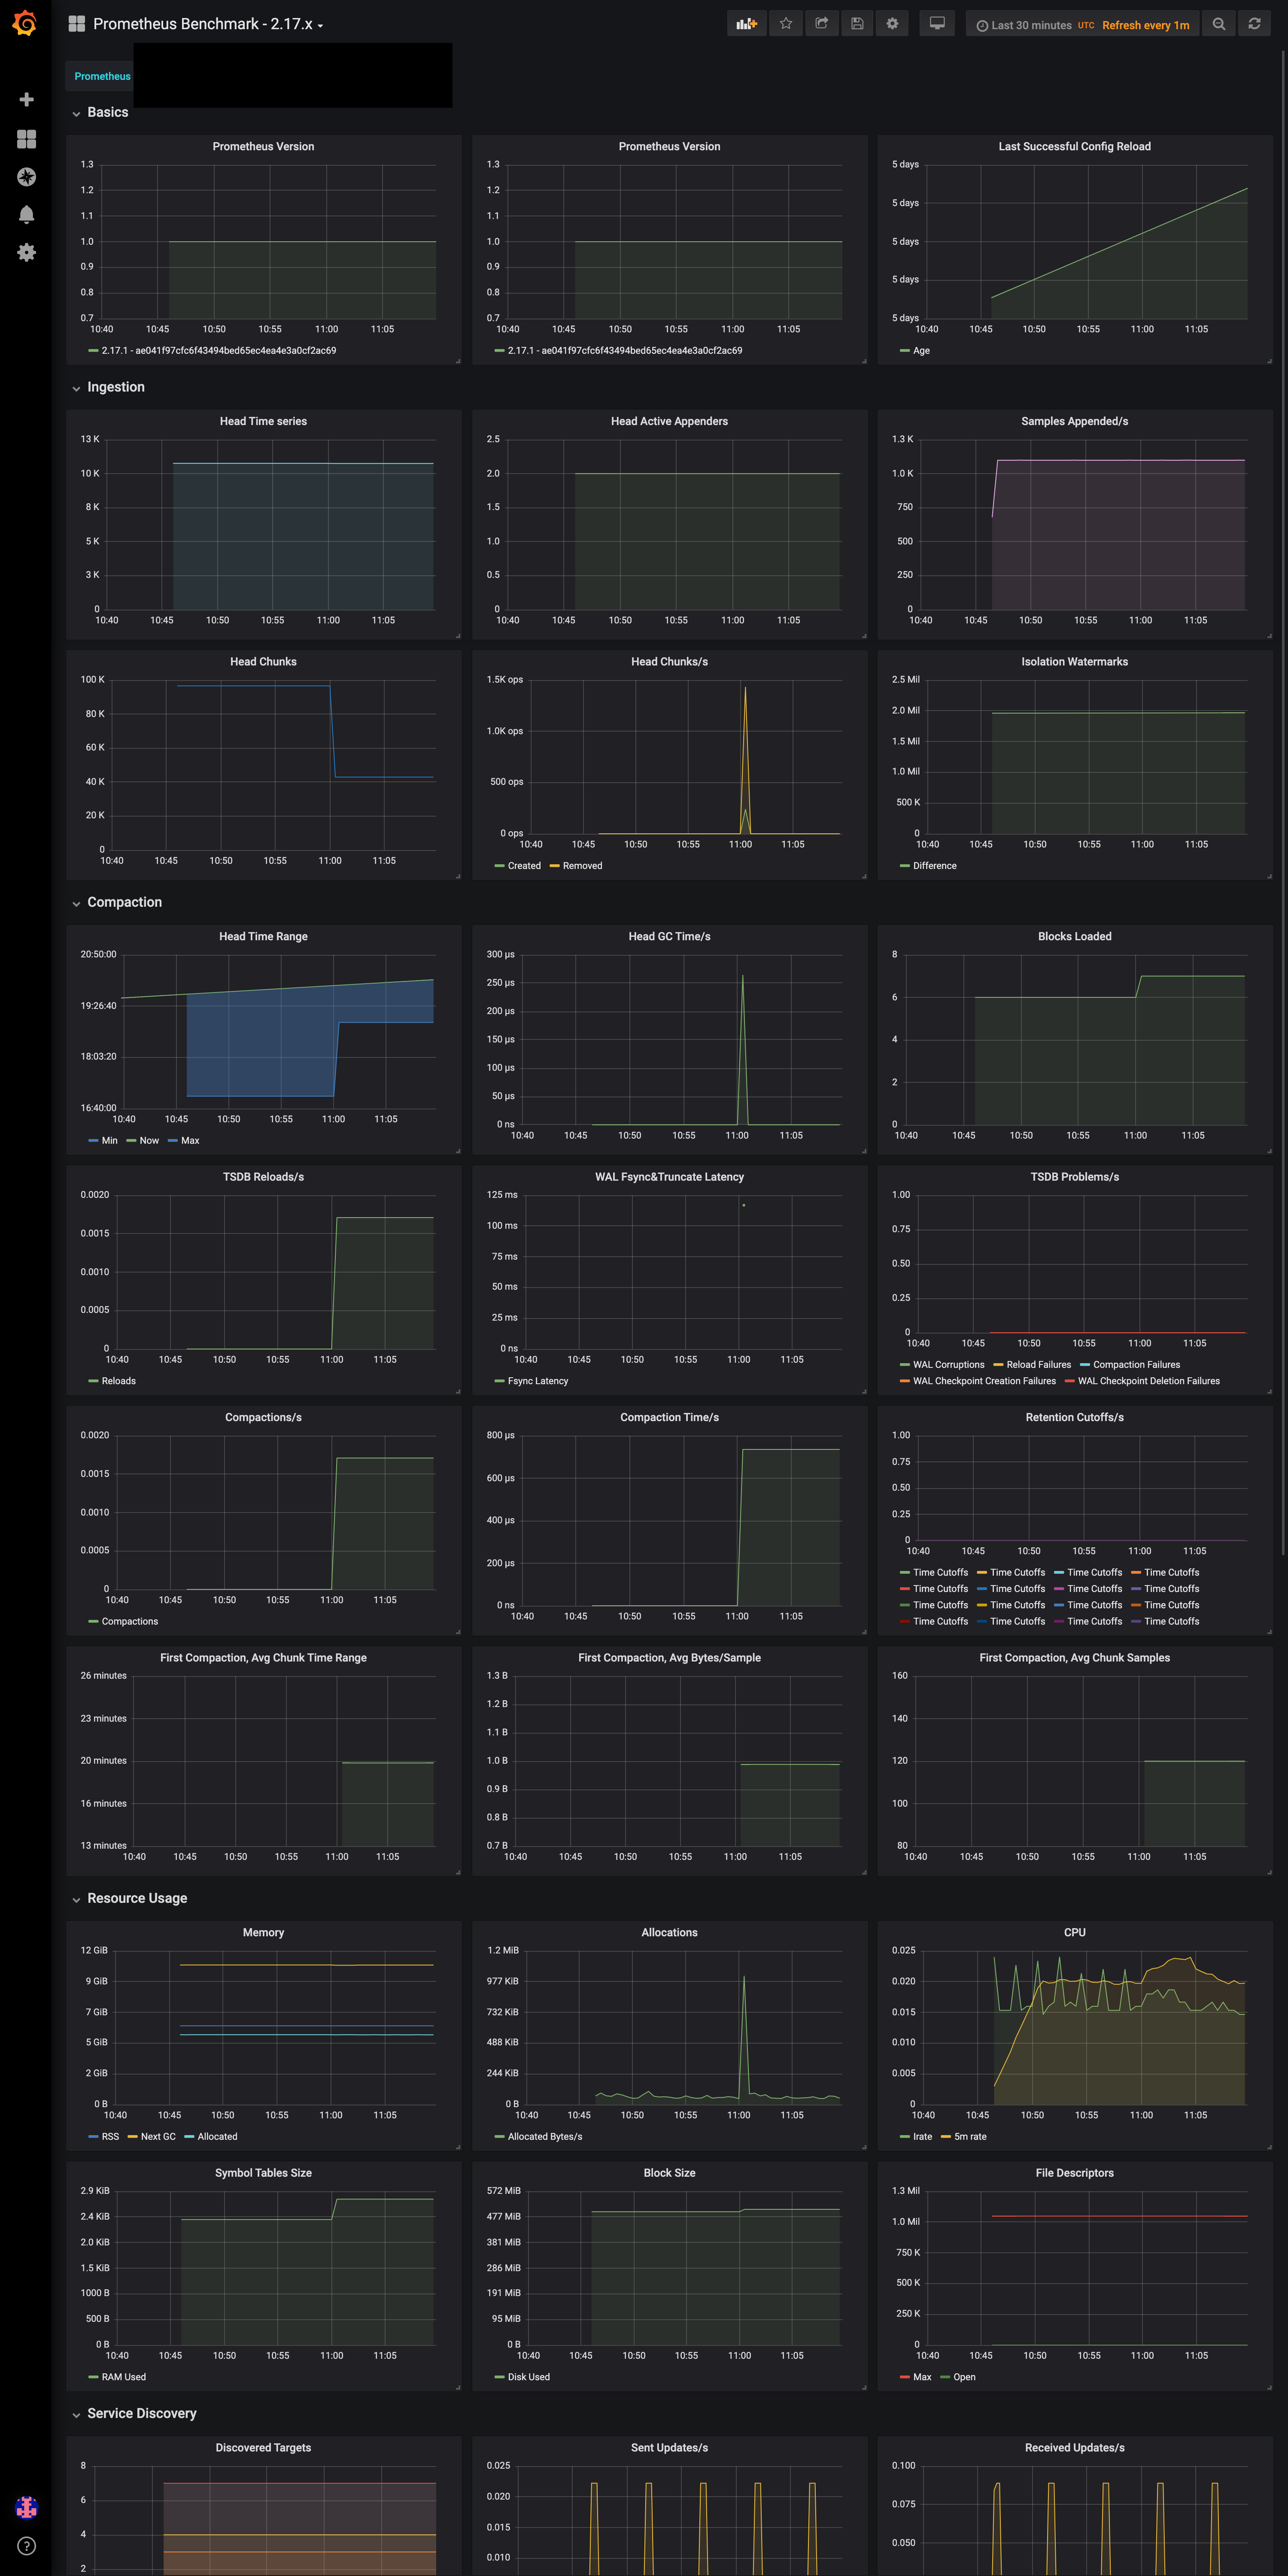
Task: Toggle Next GC series in Memory legend
Action: pyautogui.click(x=157, y=2137)
